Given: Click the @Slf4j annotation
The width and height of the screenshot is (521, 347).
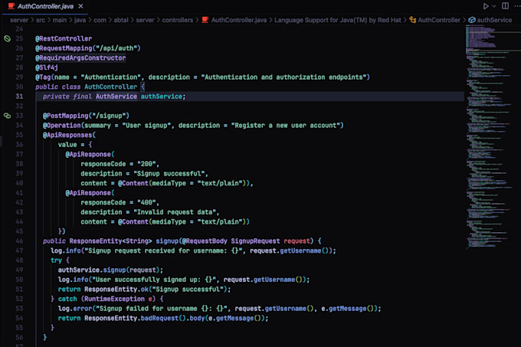Looking at the screenshot, I should click(x=47, y=67).
